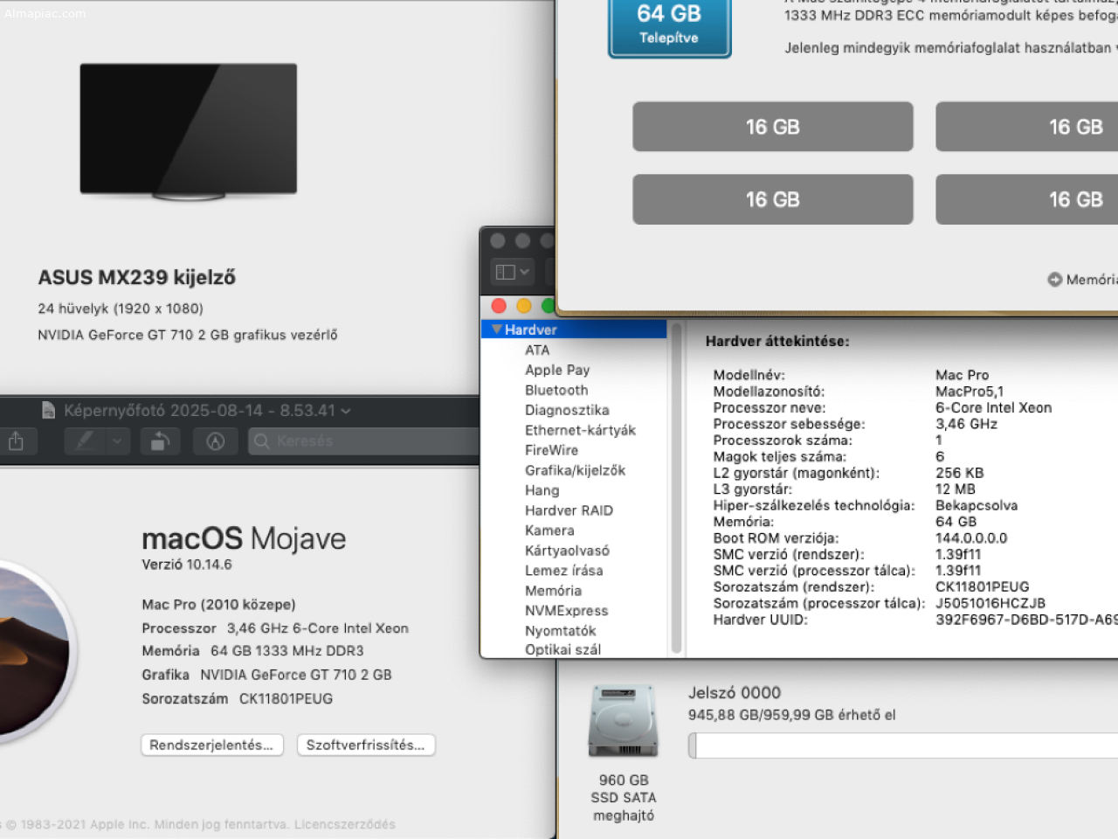This screenshot has width=1118, height=839.
Task: Click the 960 GB SSD SATA meghajtó label
Action: point(624,797)
